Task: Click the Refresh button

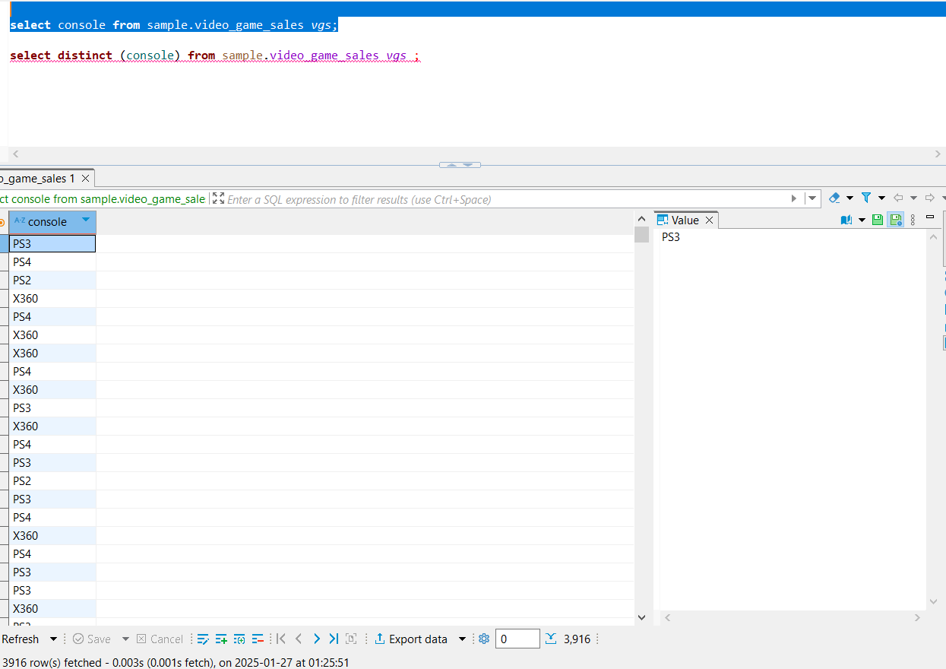Action: tap(20, 639)
